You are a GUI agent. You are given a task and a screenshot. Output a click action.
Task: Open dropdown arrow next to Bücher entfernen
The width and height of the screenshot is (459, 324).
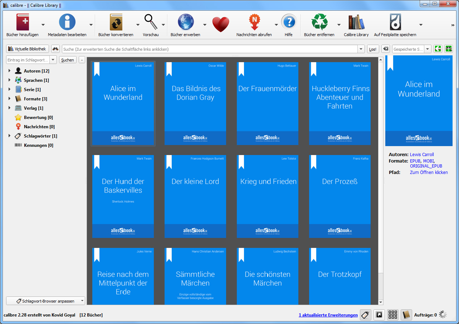point(339,25)
